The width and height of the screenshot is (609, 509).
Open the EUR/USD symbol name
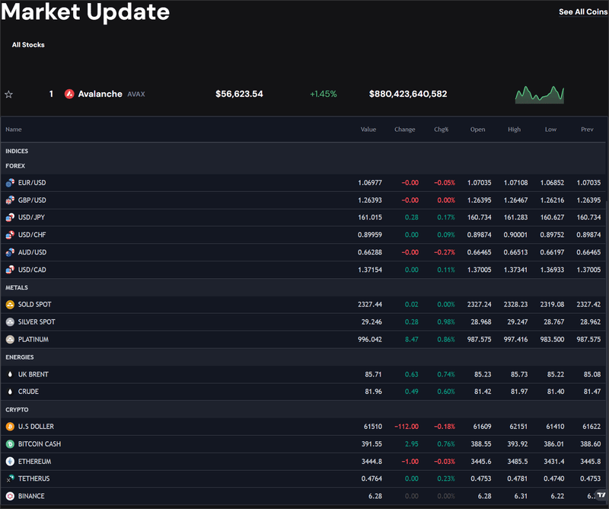coord(32,183)
